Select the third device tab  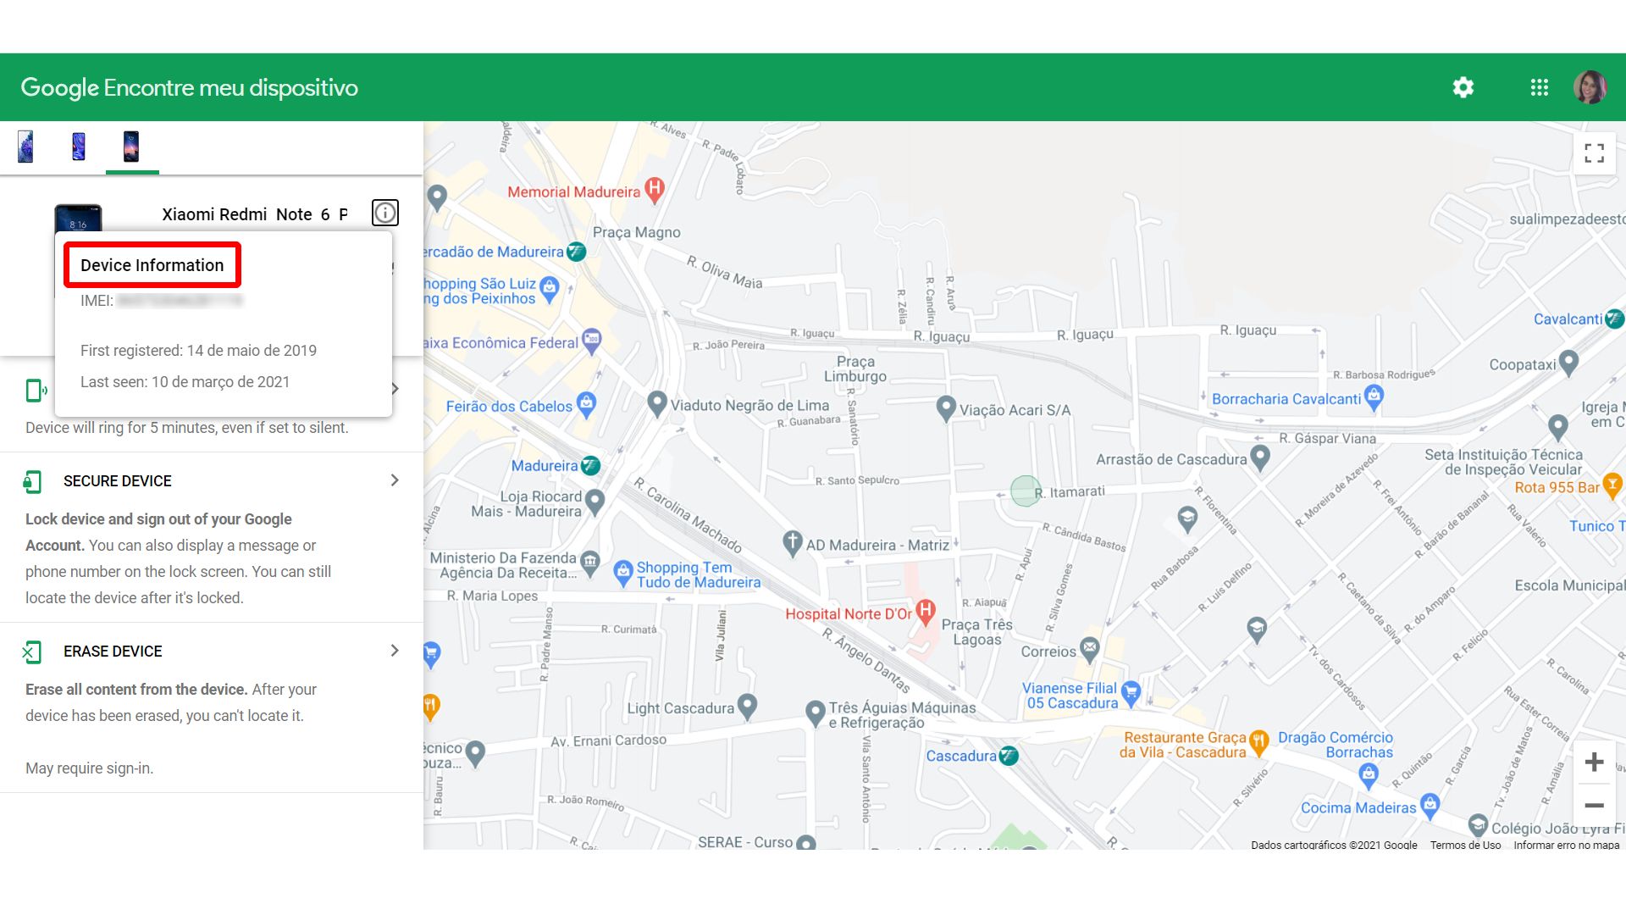click(x=131, y=147)
